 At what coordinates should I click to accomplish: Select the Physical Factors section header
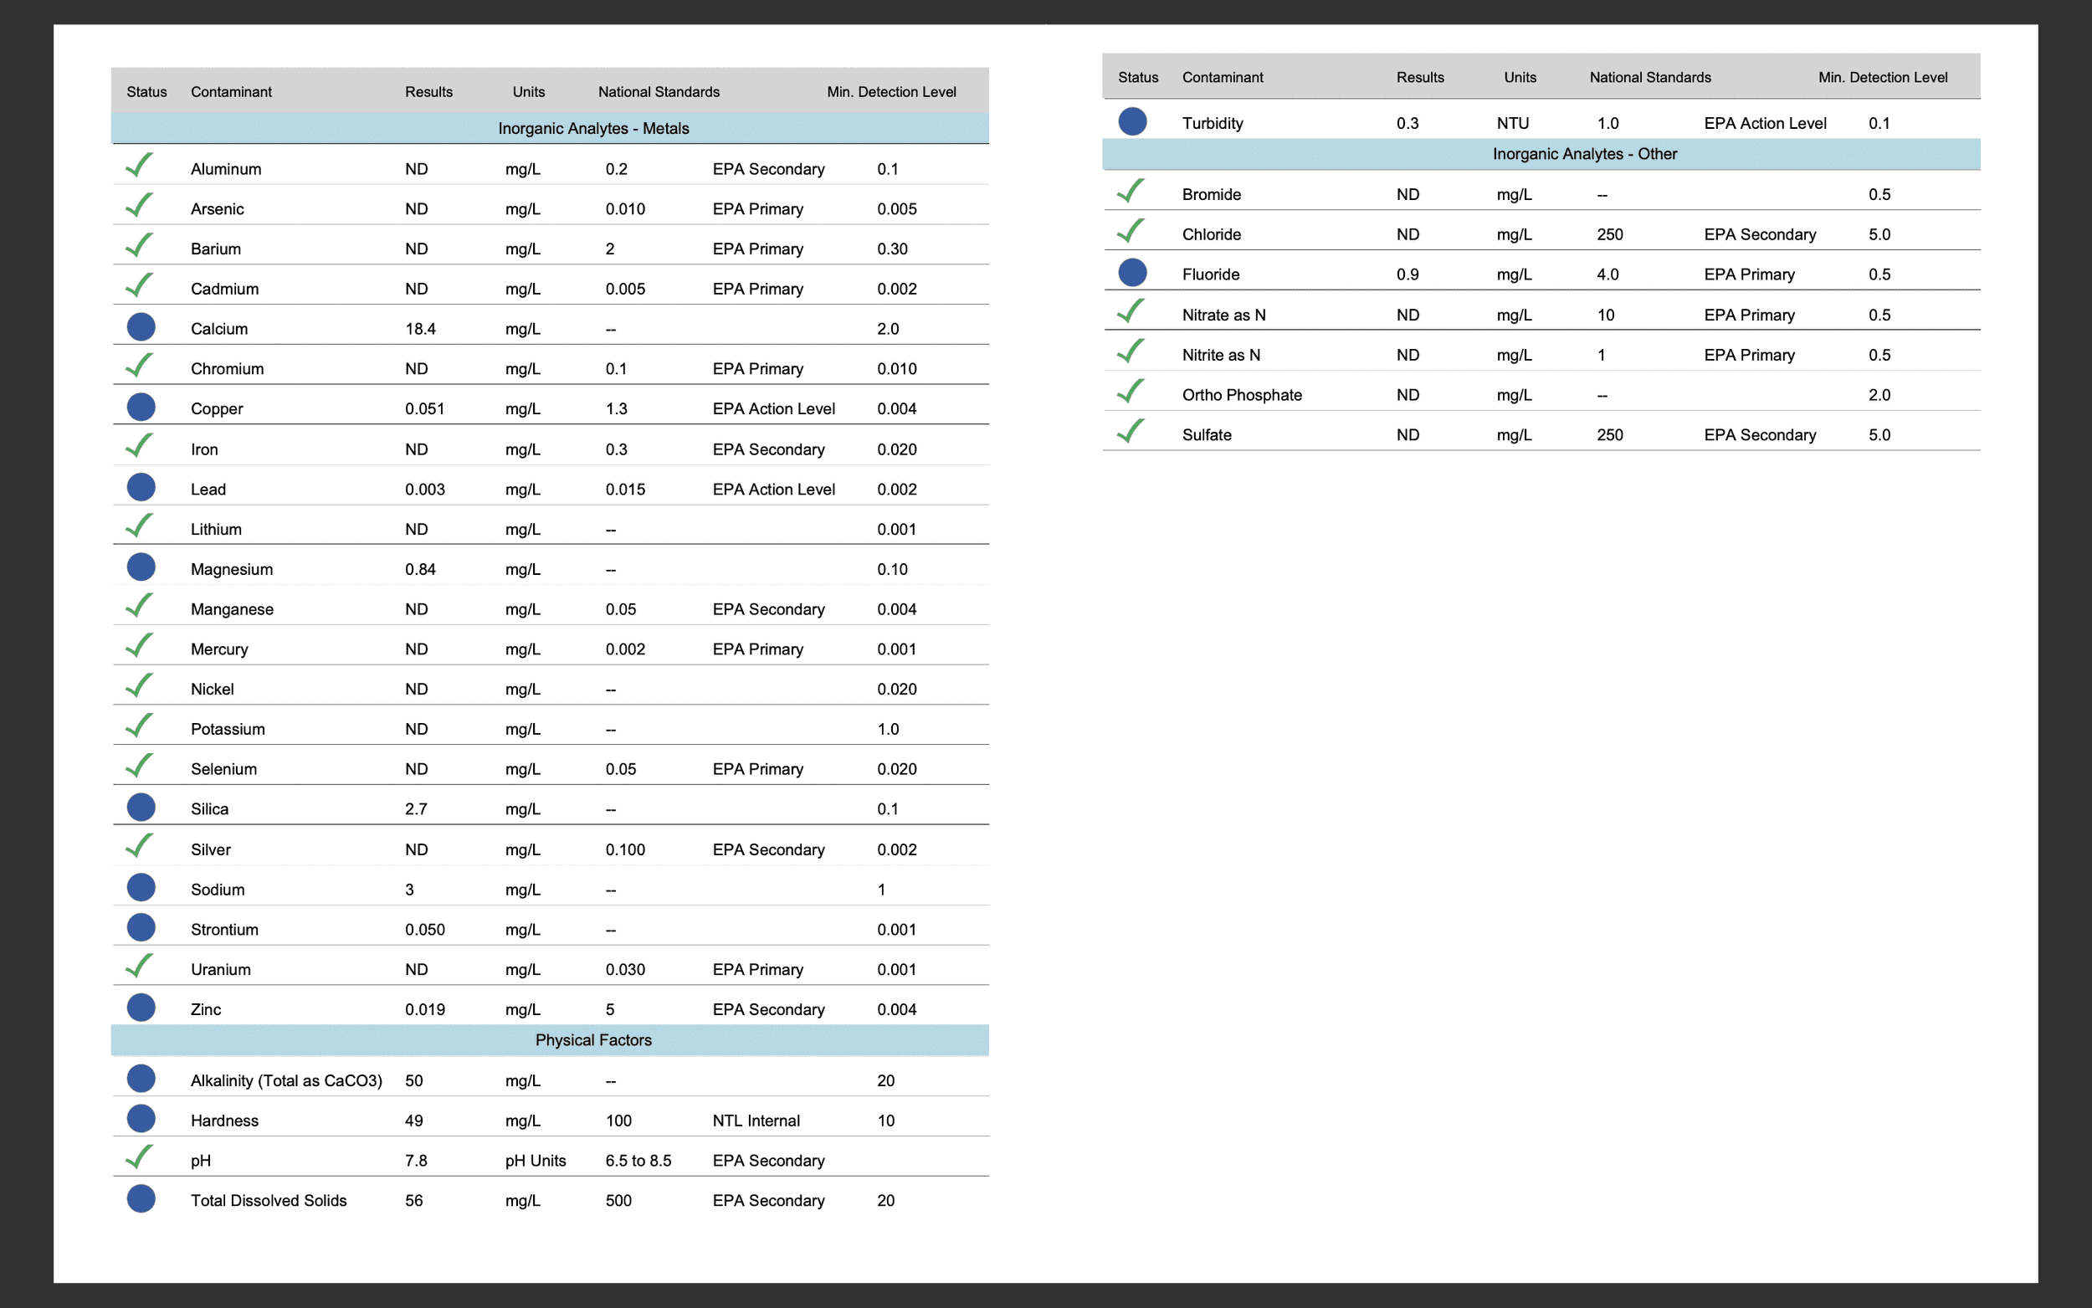[x=593, y=1040]
